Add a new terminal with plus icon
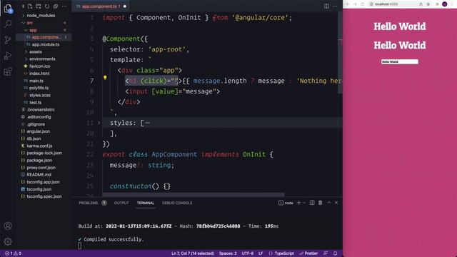The width and height of the screenshot is (457, 257). coord(298,203)
